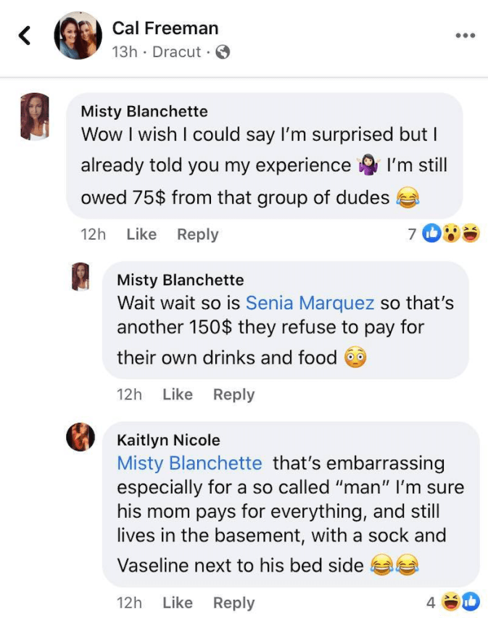
Task: Tap Cal Freeman's profile picture
Action: pos(78,36)
